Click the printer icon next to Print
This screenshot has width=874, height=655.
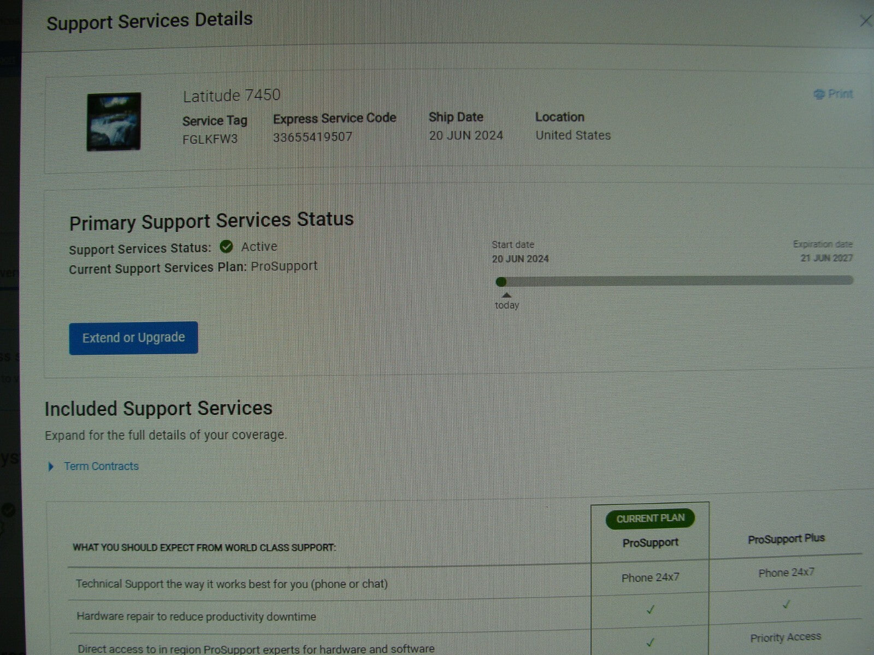(x=819, y=94)
